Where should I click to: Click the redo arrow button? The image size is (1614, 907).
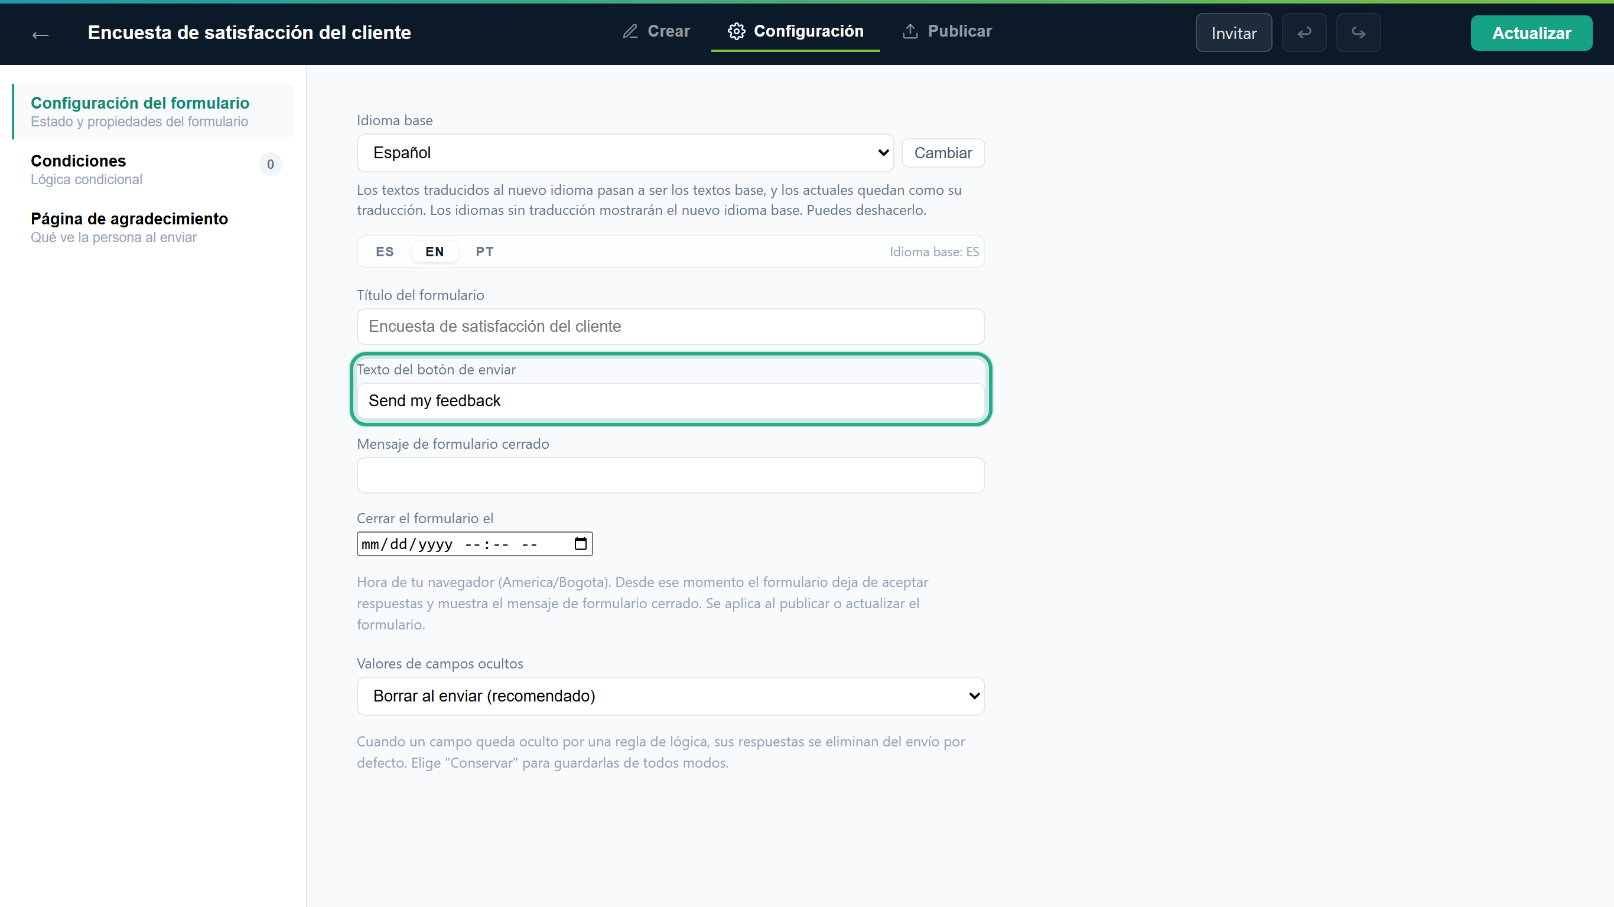(1358, 32)
